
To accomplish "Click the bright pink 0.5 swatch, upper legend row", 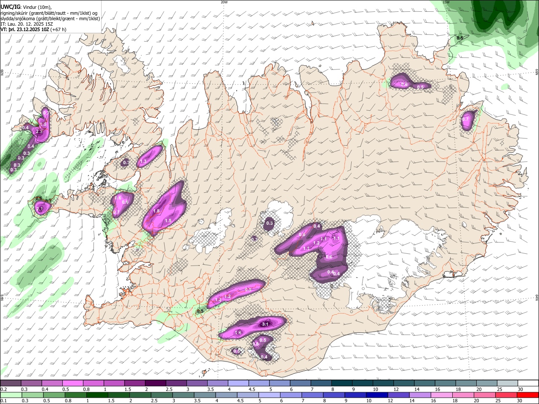I will point(72,383).
